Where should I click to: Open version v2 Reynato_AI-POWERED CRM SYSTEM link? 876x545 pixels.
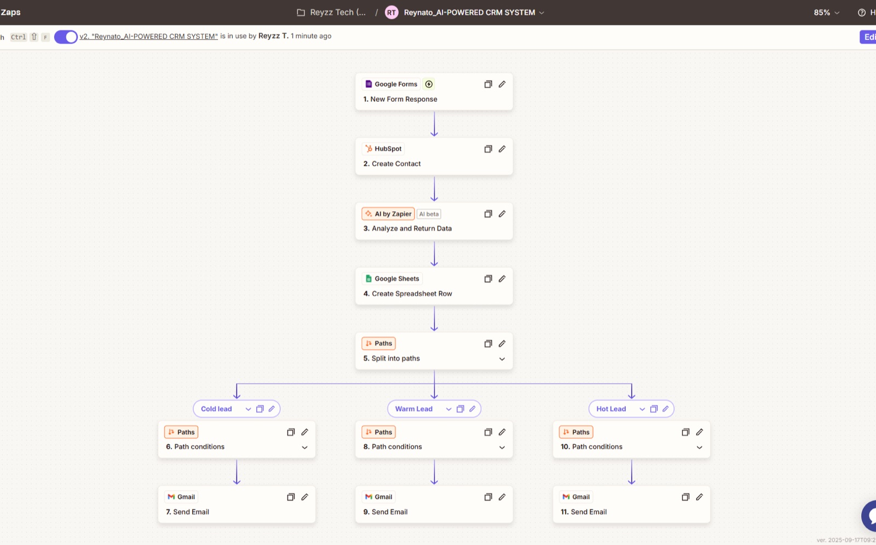pyautogui.click(x=148, y=36)
